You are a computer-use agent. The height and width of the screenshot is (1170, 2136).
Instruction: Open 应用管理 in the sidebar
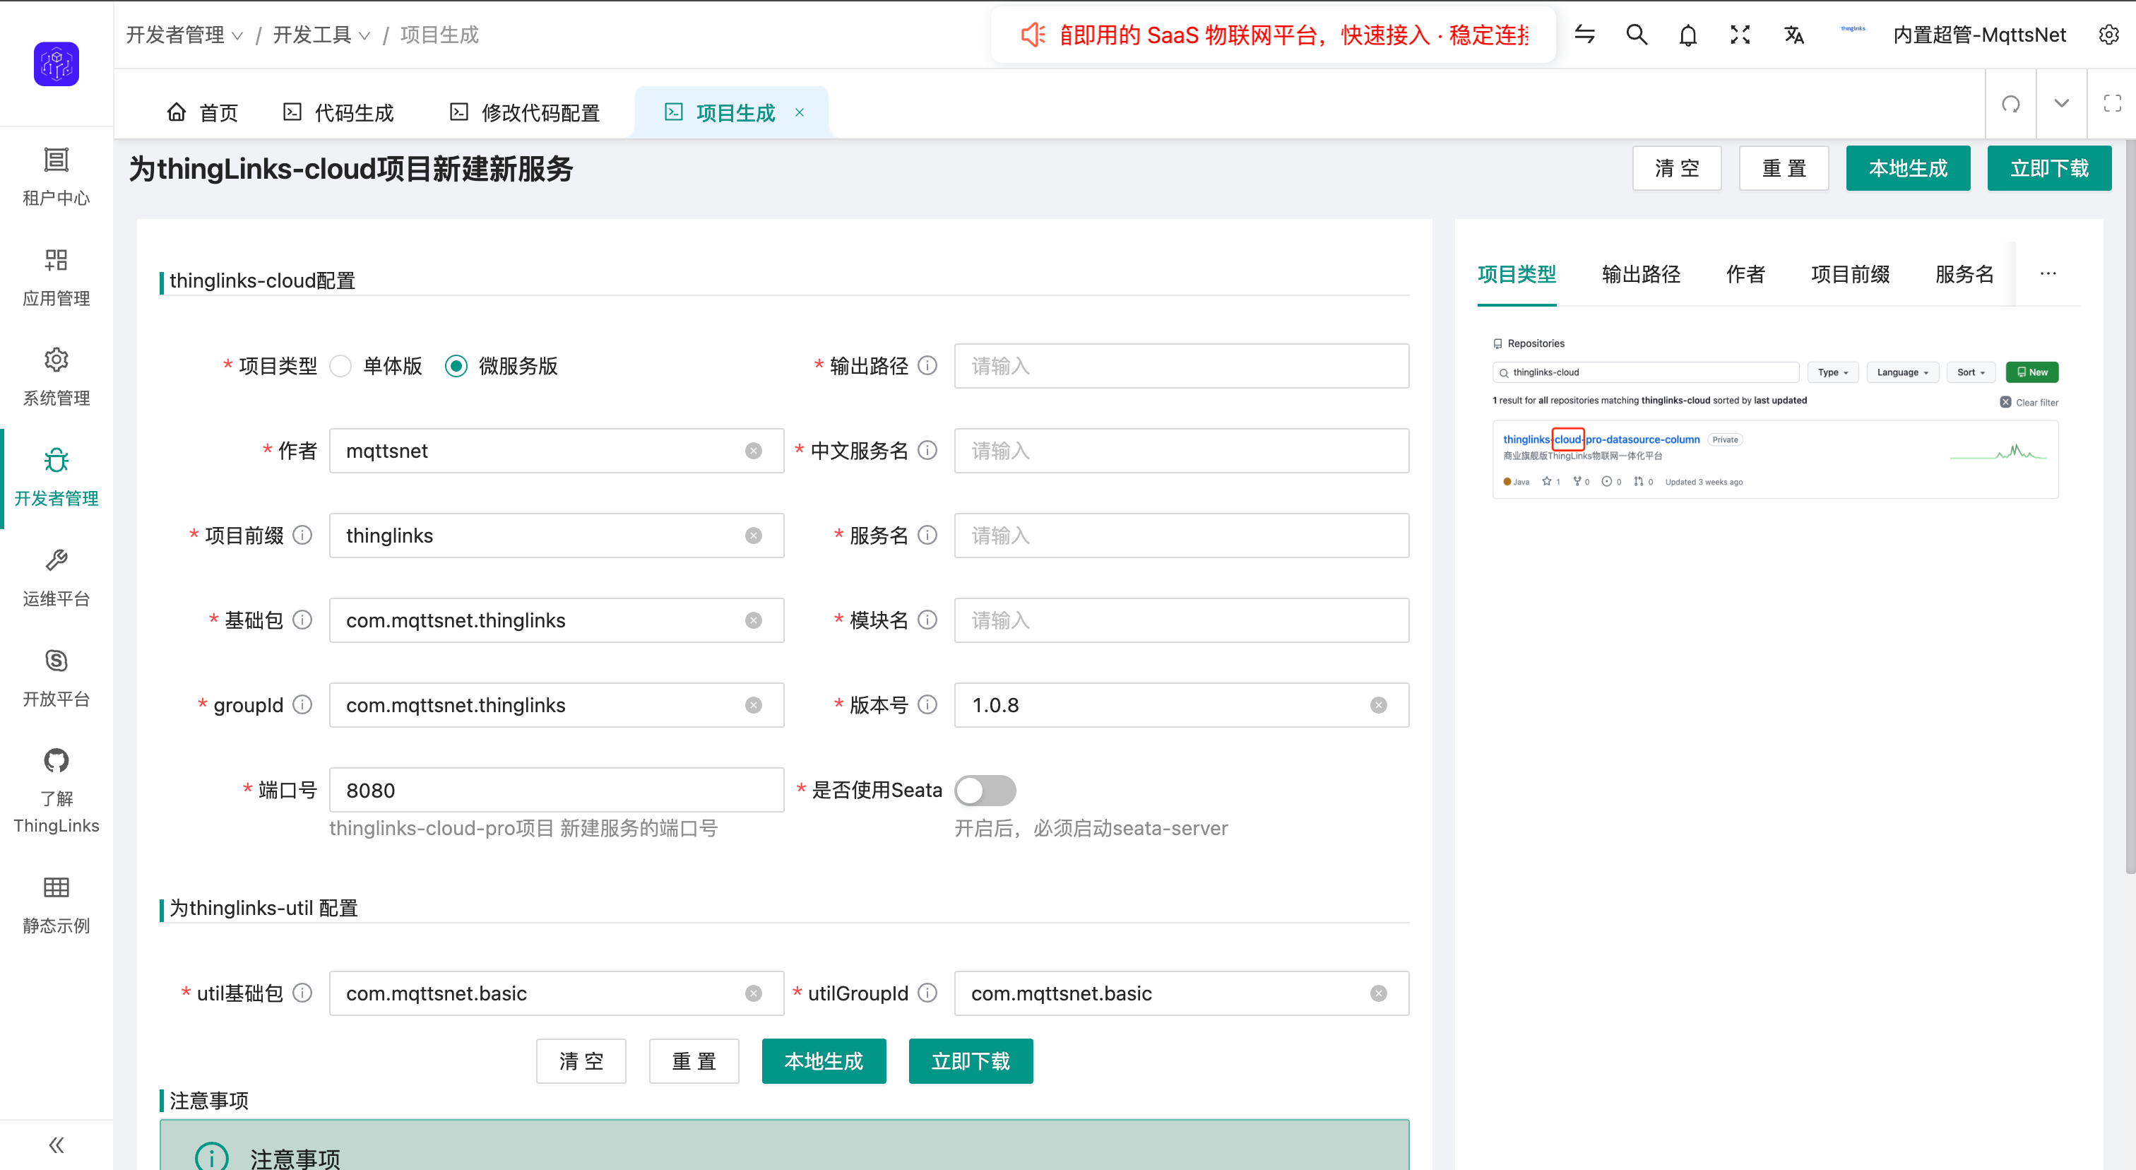point(57,277)
